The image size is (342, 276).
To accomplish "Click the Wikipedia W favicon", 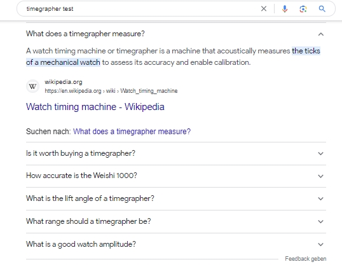I will click(32, 86).
